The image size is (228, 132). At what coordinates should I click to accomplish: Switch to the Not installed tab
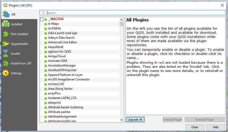tap(19, 34)
